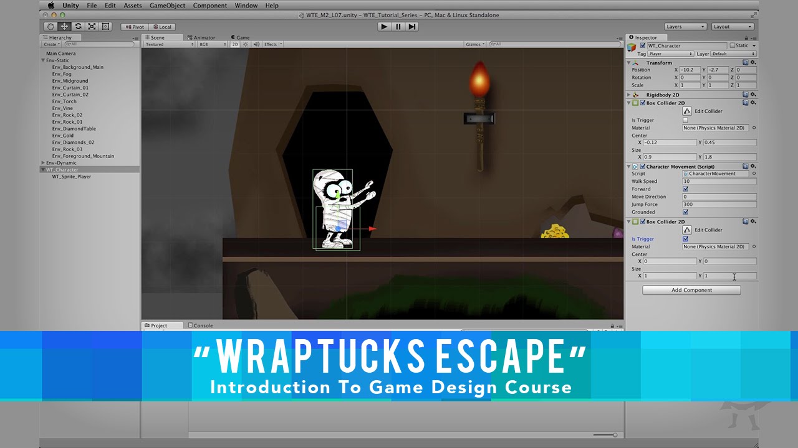798x448 pixels.
Task: Click the Jump Force value field
Action: click(719, 204)
